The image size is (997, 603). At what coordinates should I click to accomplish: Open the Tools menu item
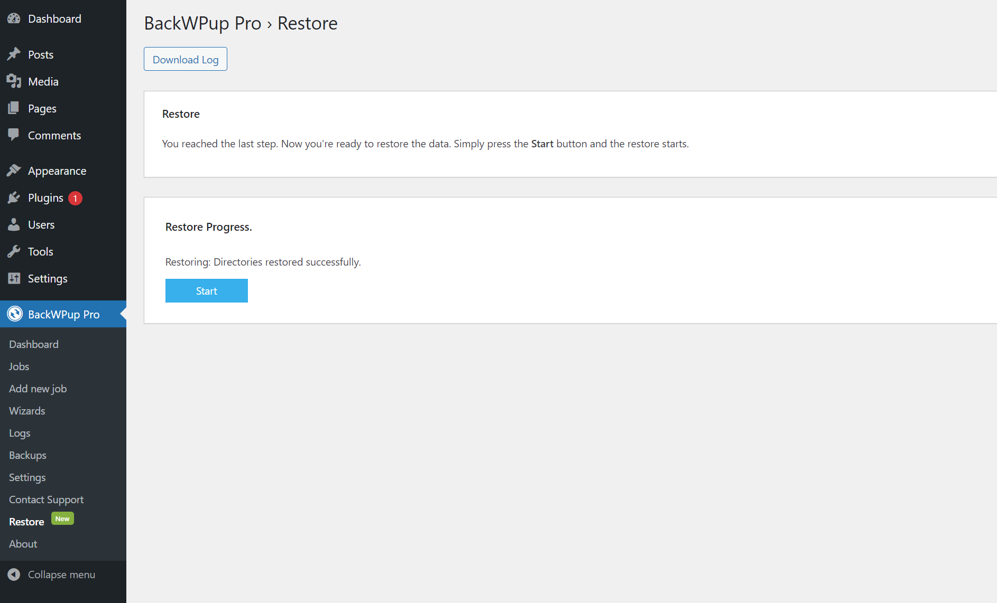[63, 251]
